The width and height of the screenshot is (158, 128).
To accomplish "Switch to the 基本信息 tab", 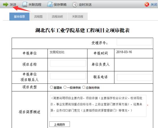I will point(19,17).
